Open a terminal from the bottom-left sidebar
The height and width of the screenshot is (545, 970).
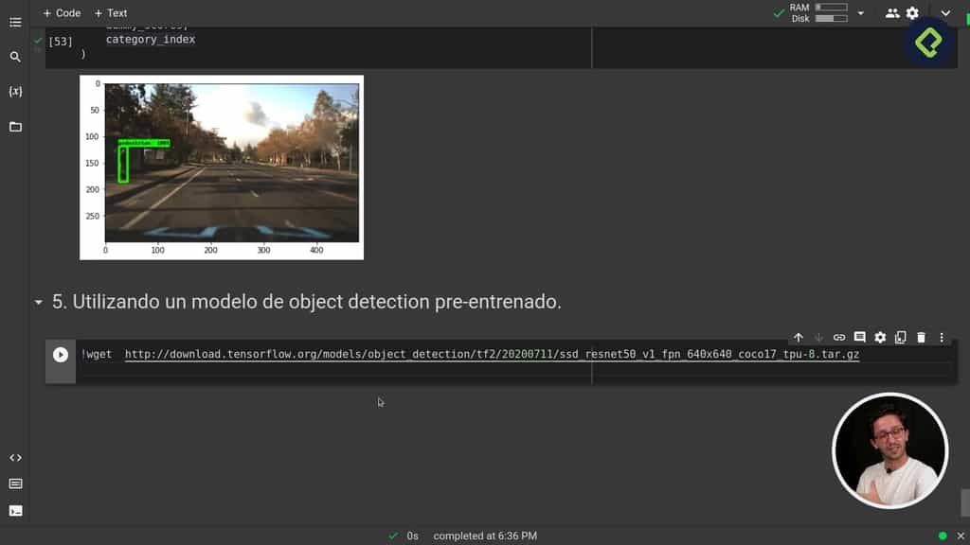coord(15,511)
